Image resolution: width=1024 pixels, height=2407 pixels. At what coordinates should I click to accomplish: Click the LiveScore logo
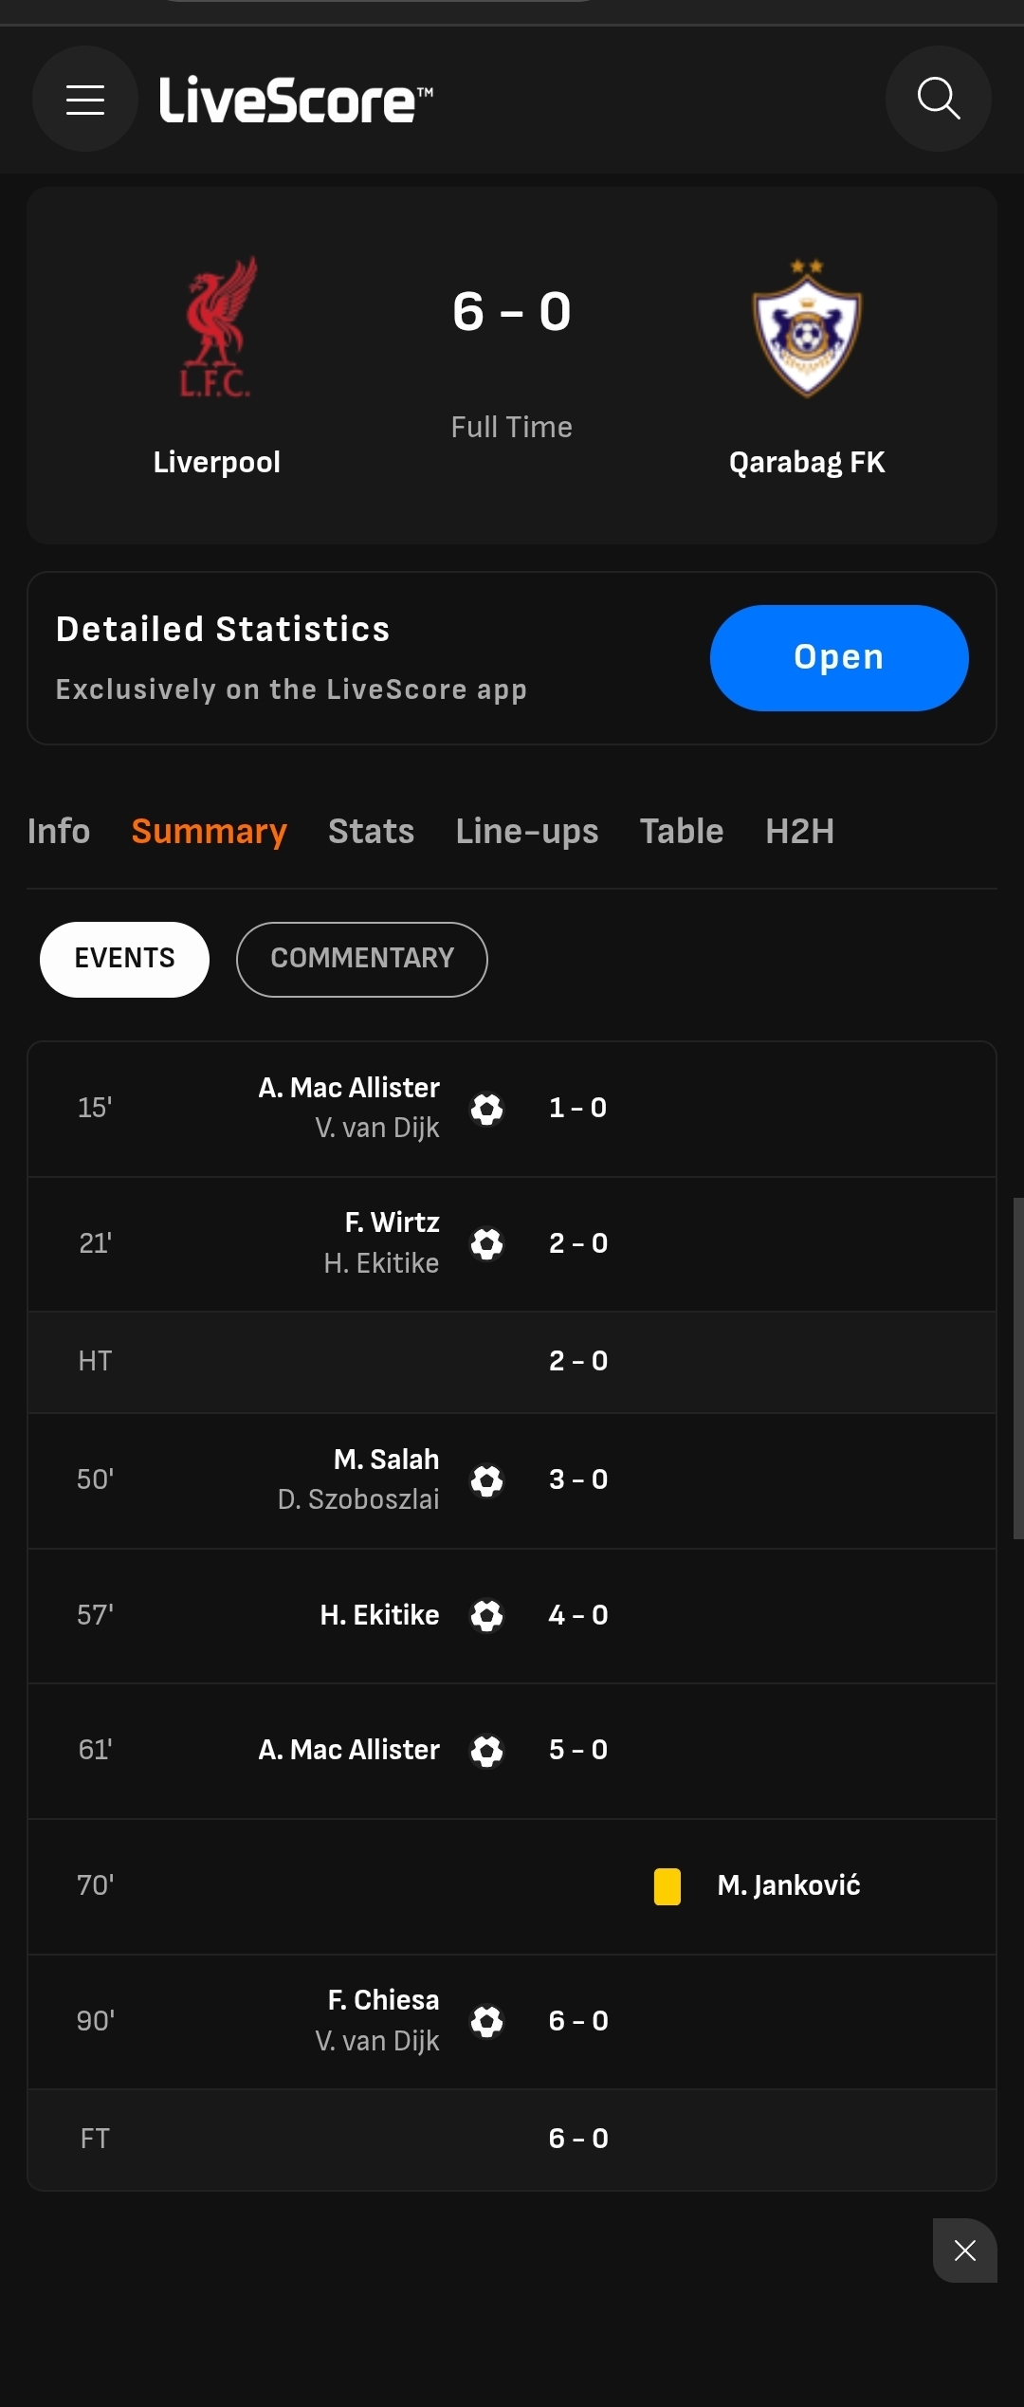[296, 100]
